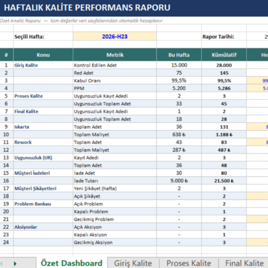268x268 pixels.
Task: Select the Rapor Tarihi label cell
Action: (224, 36)
